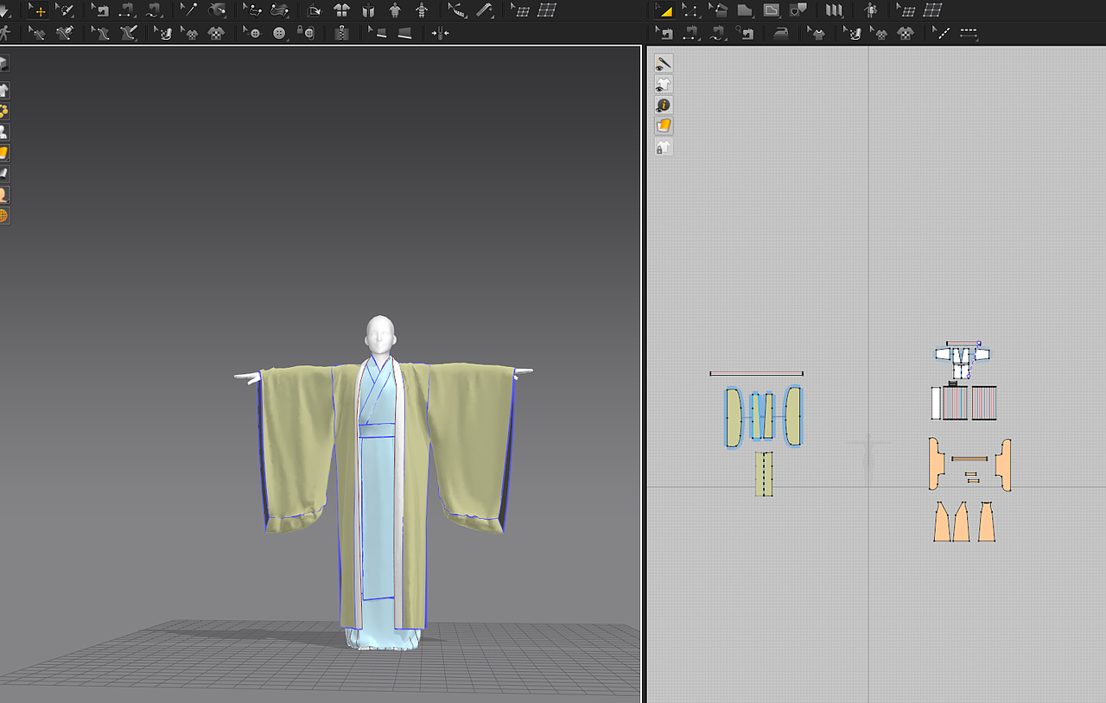Select the avatar figure icon in 2D toolbar
Viewport: 1106px width, 703px height.
coord(869,10)
